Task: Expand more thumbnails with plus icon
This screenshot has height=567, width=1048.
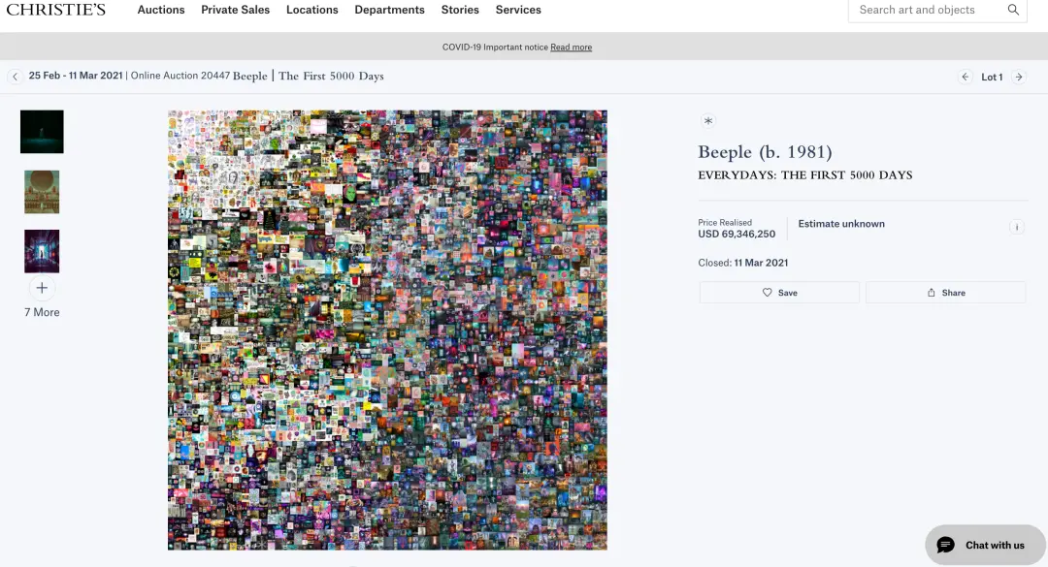Action: pos(42,288)
